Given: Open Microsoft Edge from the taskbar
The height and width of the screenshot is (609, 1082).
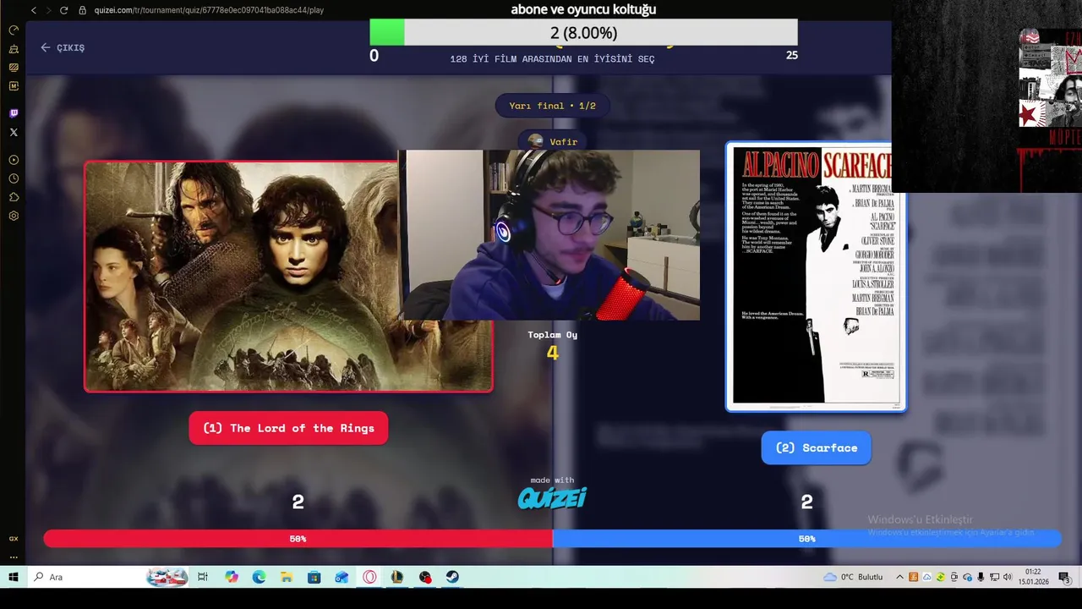Looking at the screenshot, I should pyautogui.click(x=259, y=577).
